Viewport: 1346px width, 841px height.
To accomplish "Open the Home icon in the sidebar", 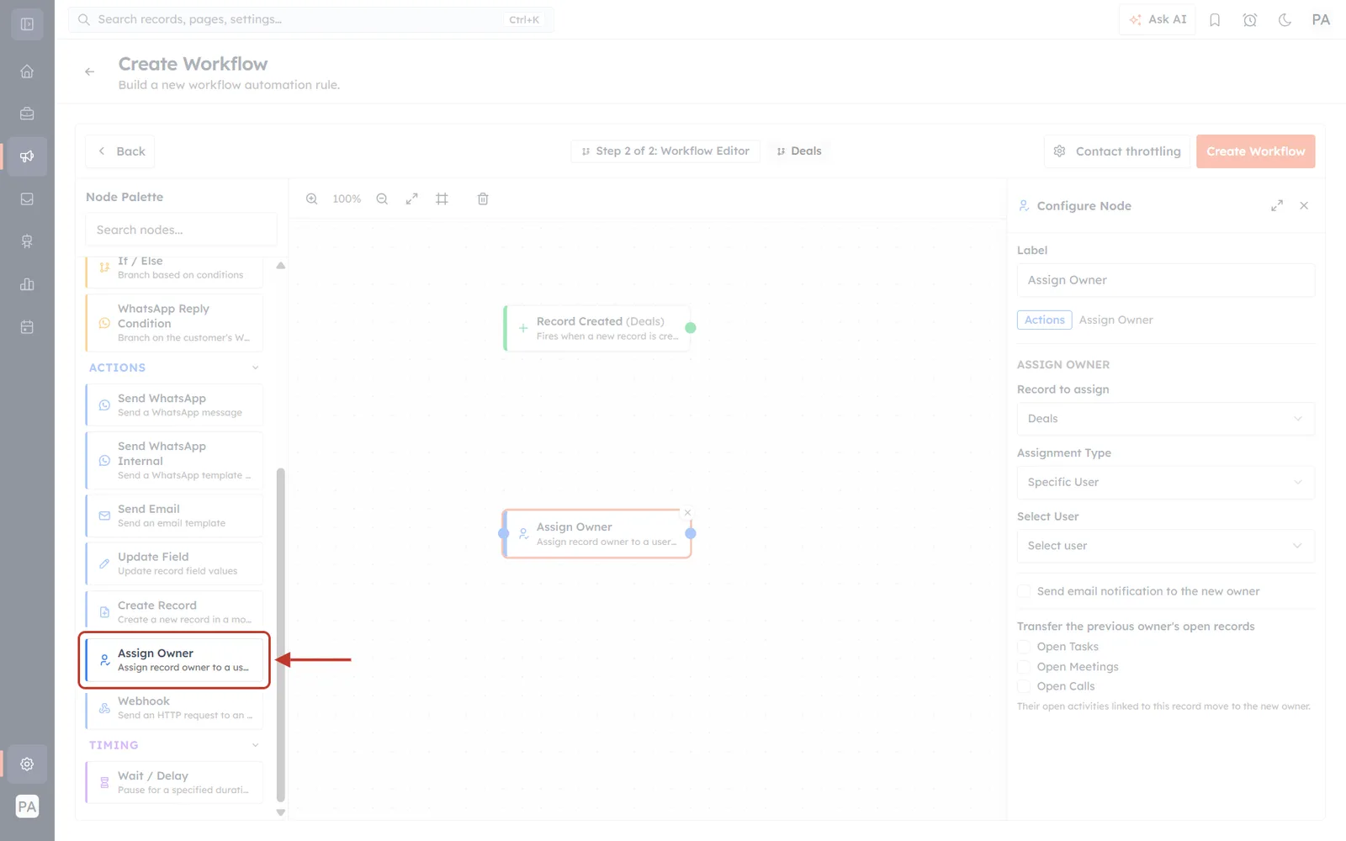I will [x=27, y=71].
